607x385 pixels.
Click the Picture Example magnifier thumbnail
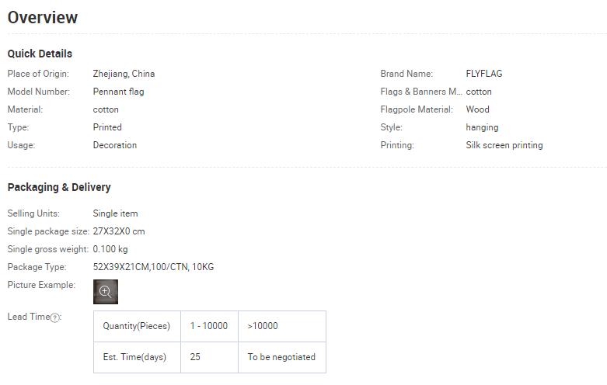tap(106, 292)
